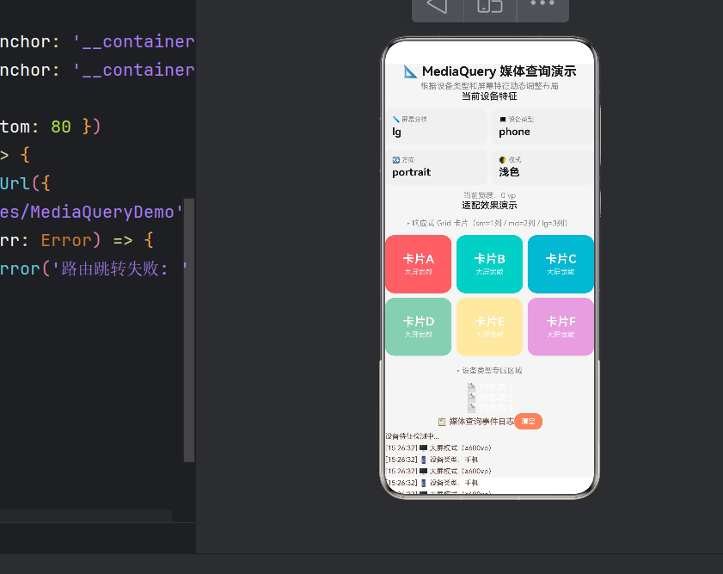Select the 'portrait' orientation card
Screen dimensions: 723x574
437,167
